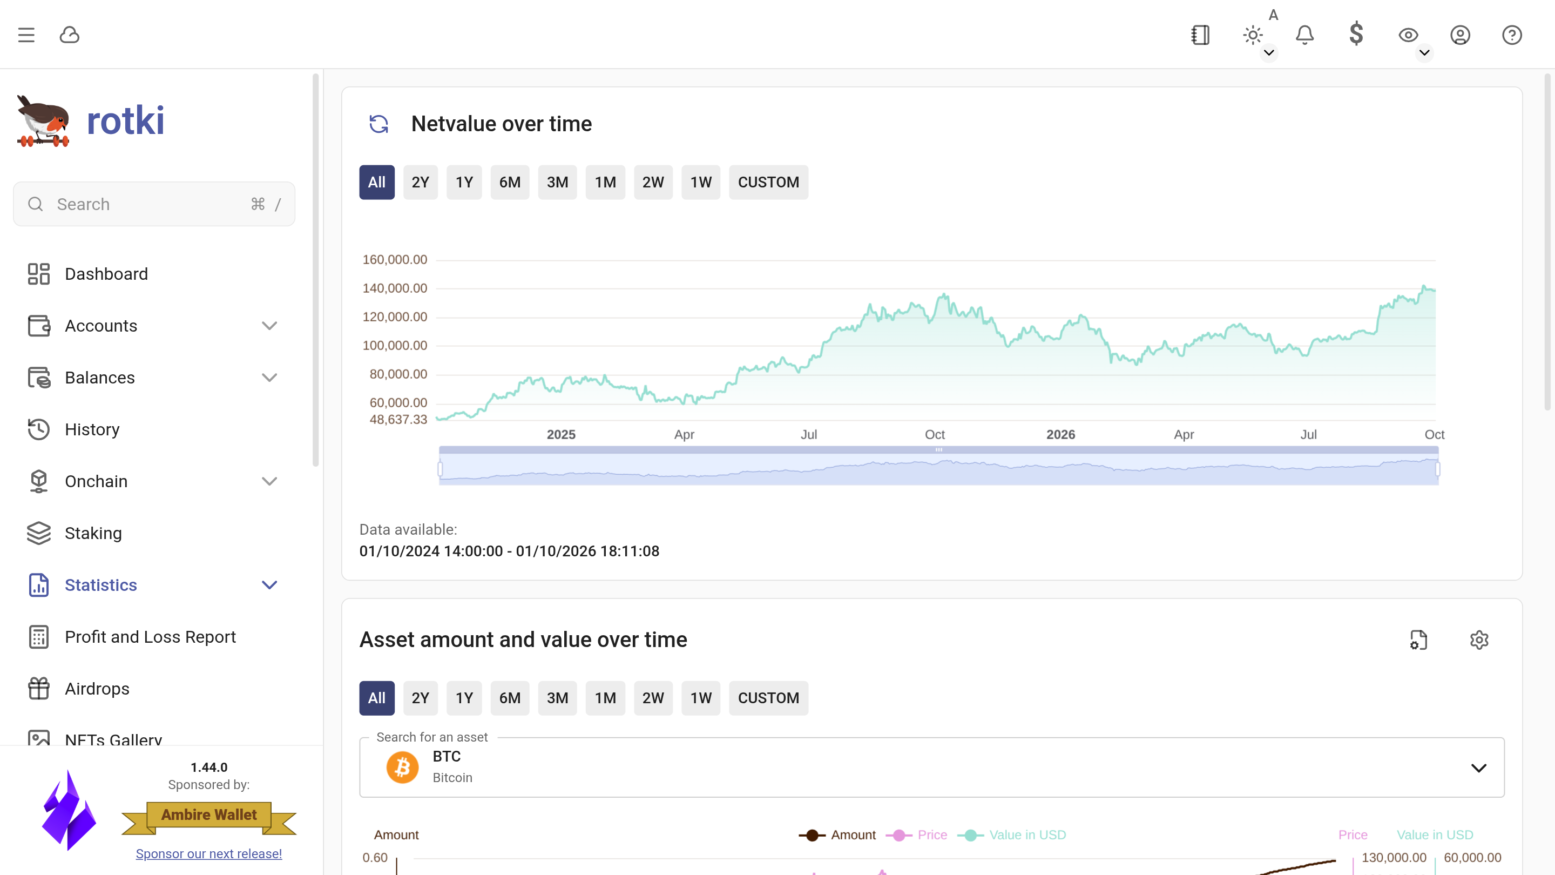Screen dimensions: 1555x875
Task: Go to Dashboard in sidebar
Action: click(154, 273)
